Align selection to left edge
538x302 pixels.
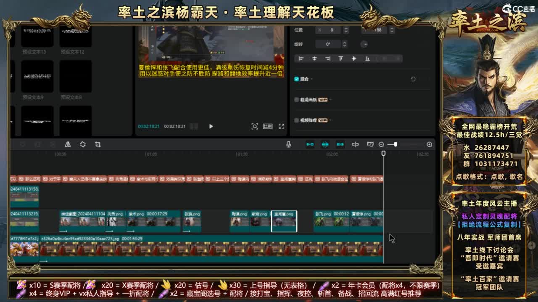(x=301, y=59)
